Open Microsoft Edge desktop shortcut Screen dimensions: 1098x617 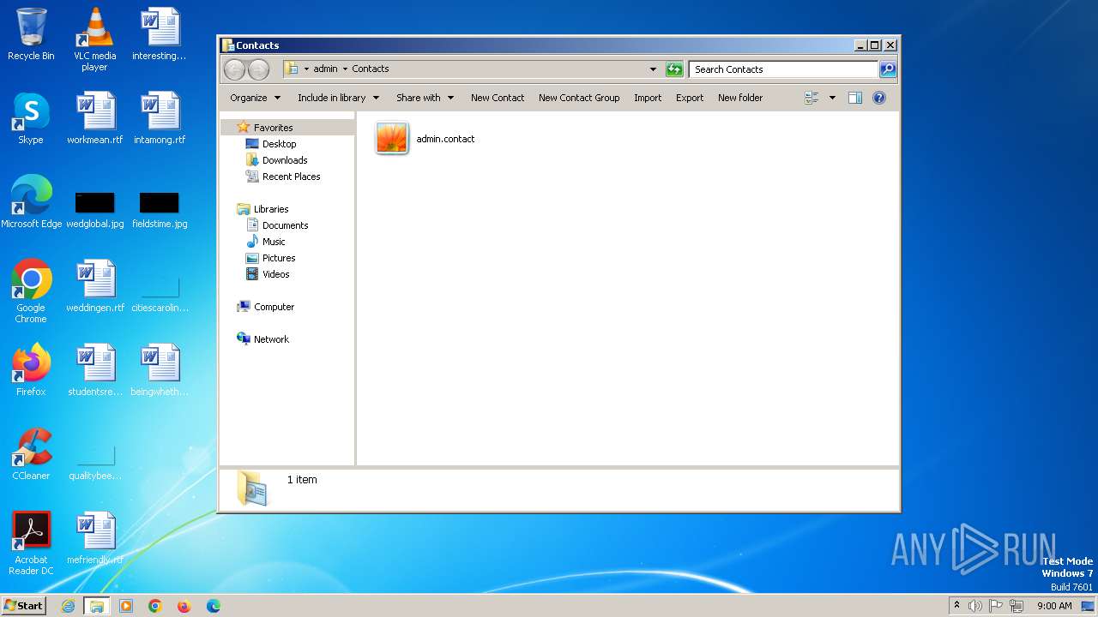tap(31, 202)
